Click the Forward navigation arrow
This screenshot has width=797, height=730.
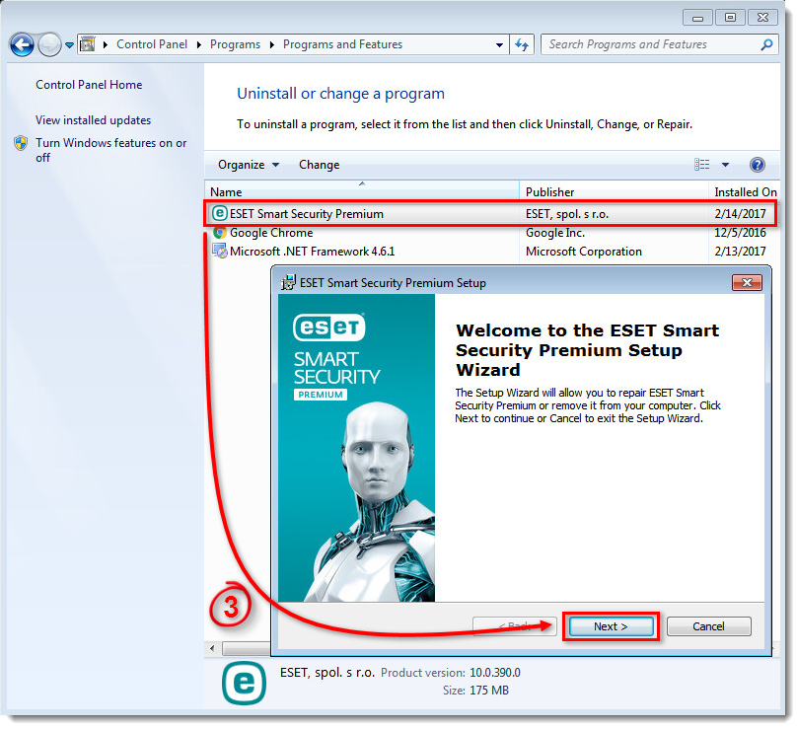click(49, 44)
